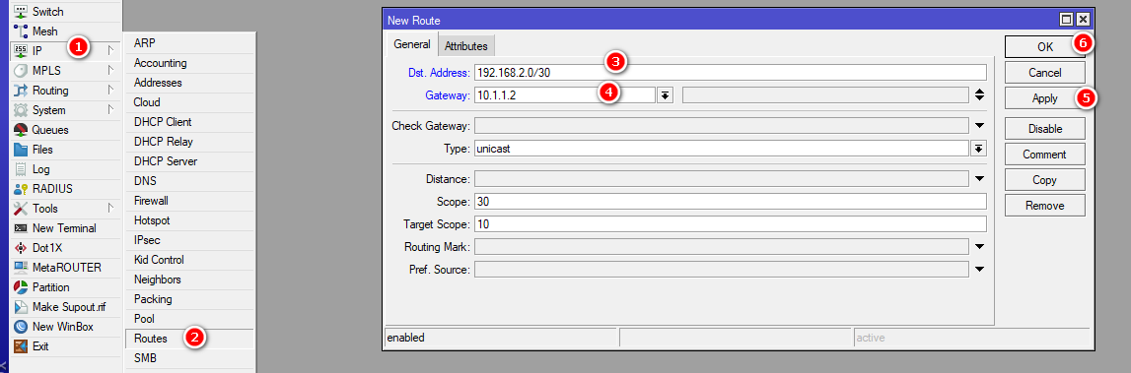
Task: Expand the Tools submenu arrow
Action: click(110, 208)
